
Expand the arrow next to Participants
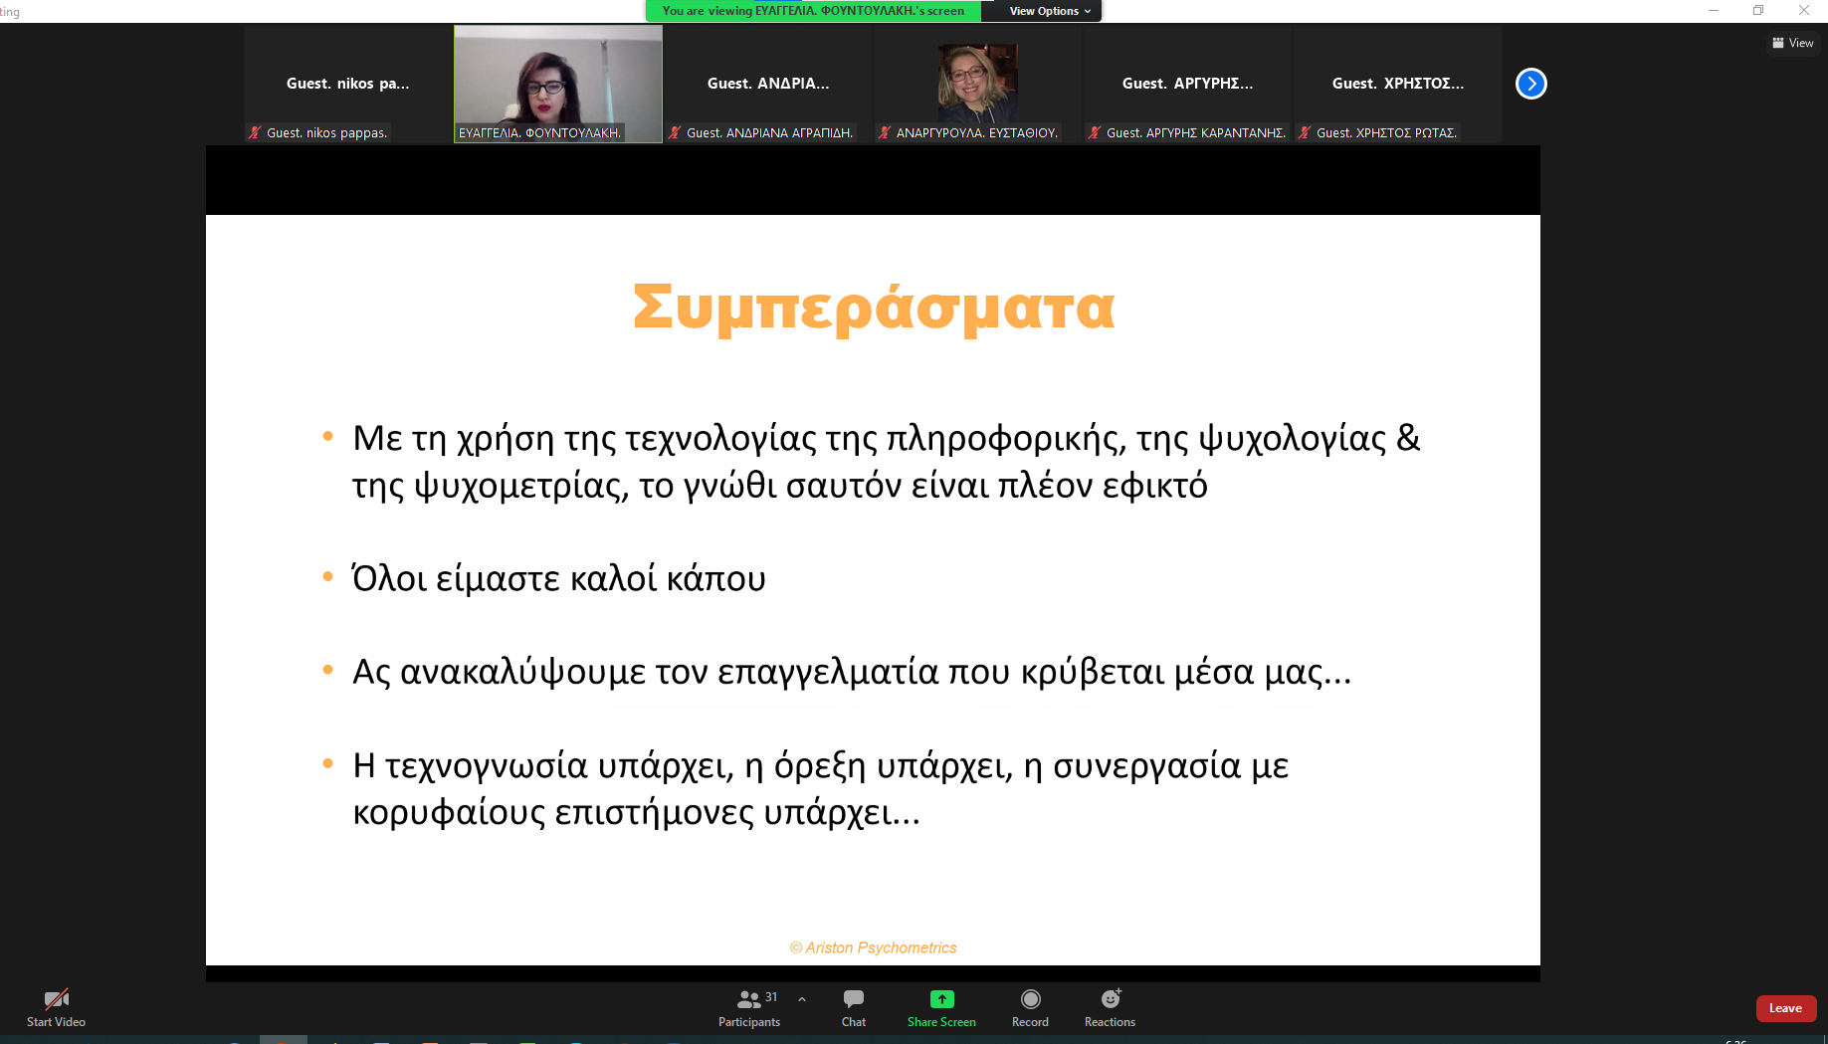802,999
